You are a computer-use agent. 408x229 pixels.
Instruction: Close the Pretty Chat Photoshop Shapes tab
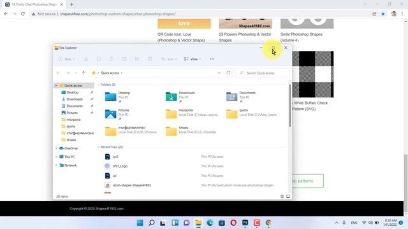(61, 4)
